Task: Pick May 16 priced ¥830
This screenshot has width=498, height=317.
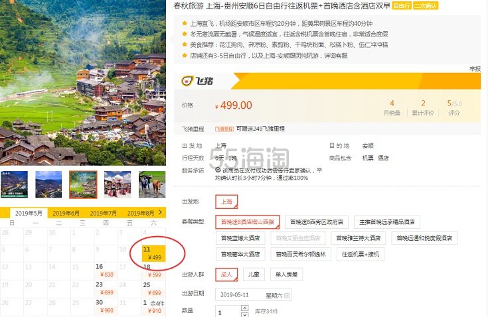Action: (106, 271)
